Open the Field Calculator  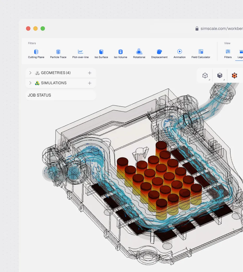coord(201,54)
